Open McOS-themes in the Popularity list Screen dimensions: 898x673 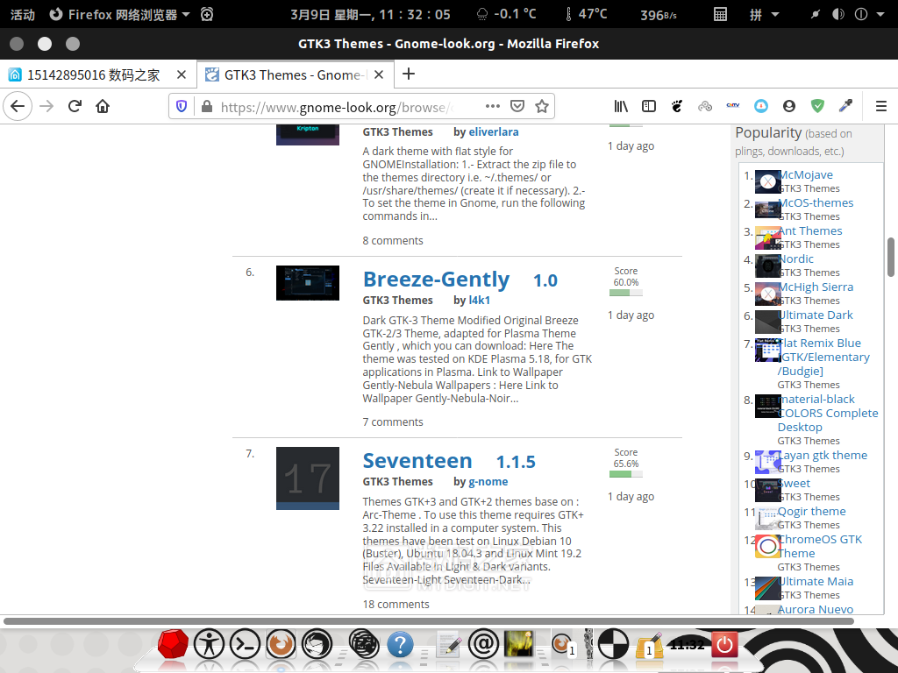[816, 203]
